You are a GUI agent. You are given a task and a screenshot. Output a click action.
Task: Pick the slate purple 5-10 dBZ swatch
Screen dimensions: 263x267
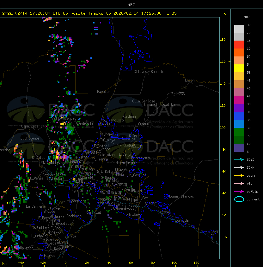click(239, 148)
